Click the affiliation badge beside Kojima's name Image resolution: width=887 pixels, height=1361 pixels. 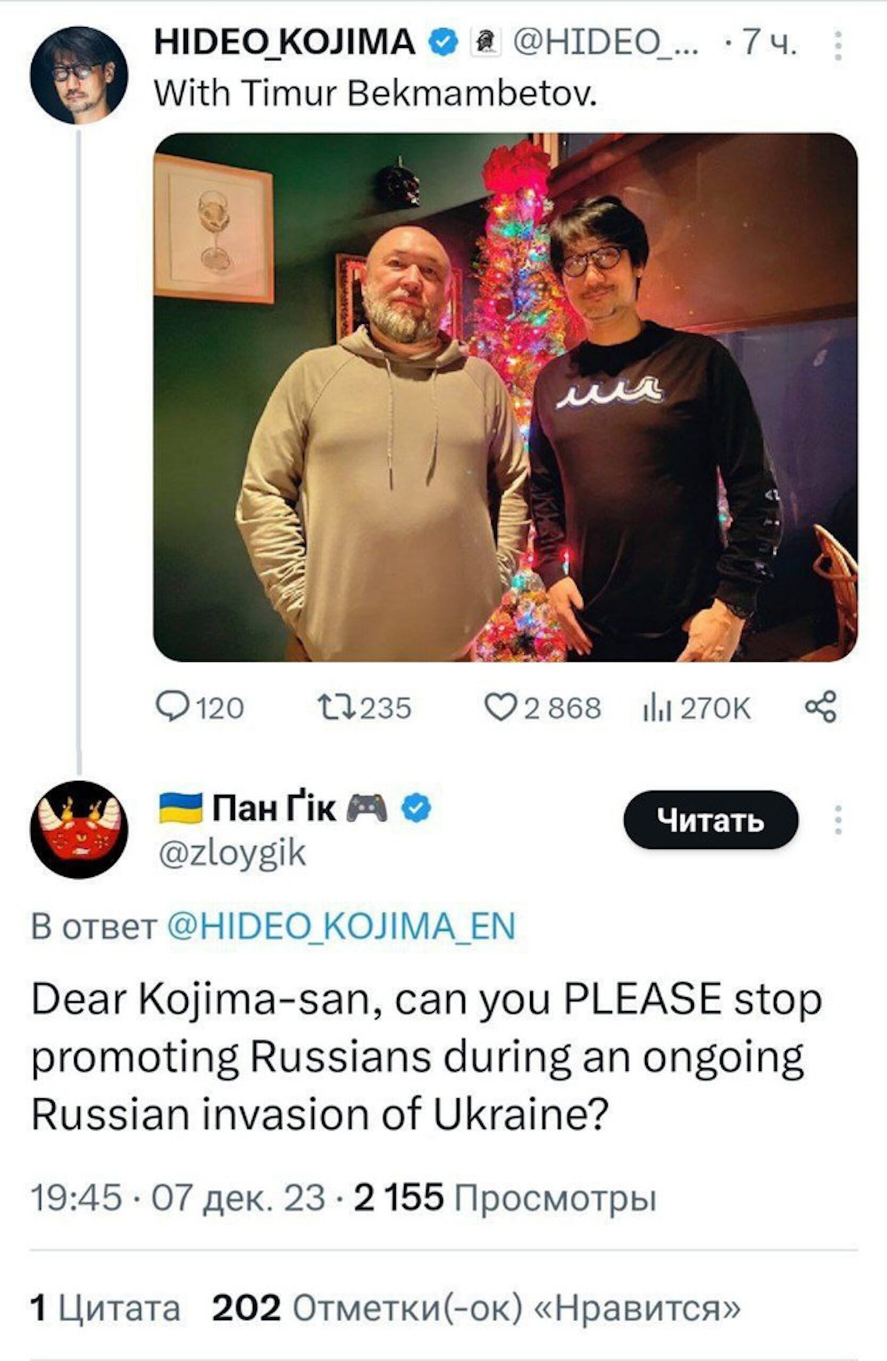point(485,44)
